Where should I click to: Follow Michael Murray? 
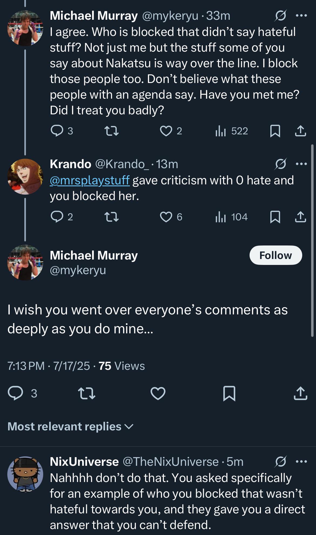(x=276, y=255)
